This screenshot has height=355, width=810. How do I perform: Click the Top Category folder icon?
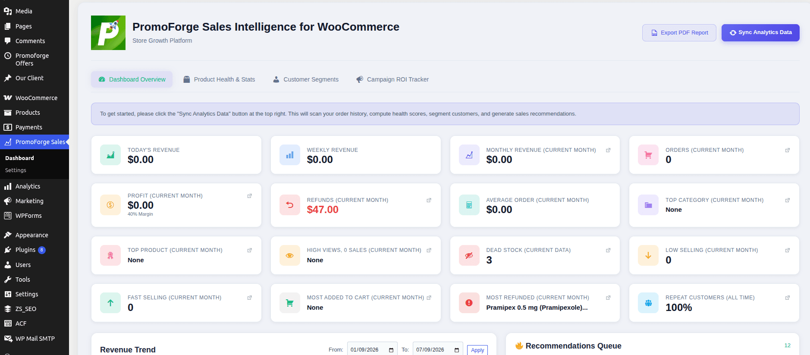(648, 205)
